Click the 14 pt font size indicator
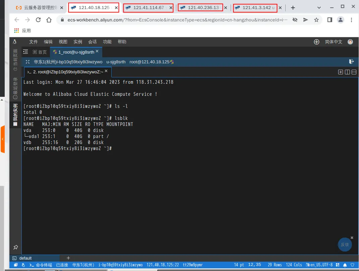Image resolution: width=359 pixels, height=271 pixels. (x=239, y=265)
